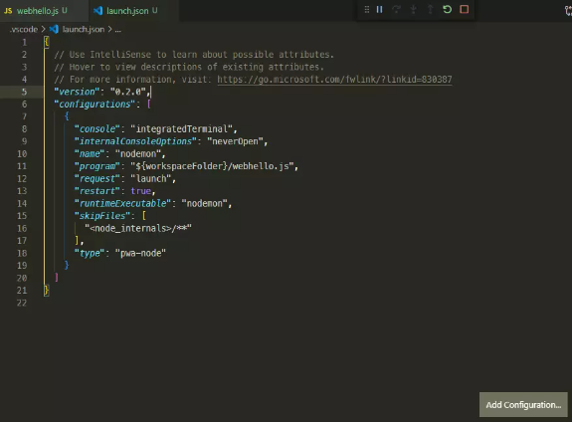Place cursor on the "nodemon" name value
573x423 pixels.
pos(138,153)
